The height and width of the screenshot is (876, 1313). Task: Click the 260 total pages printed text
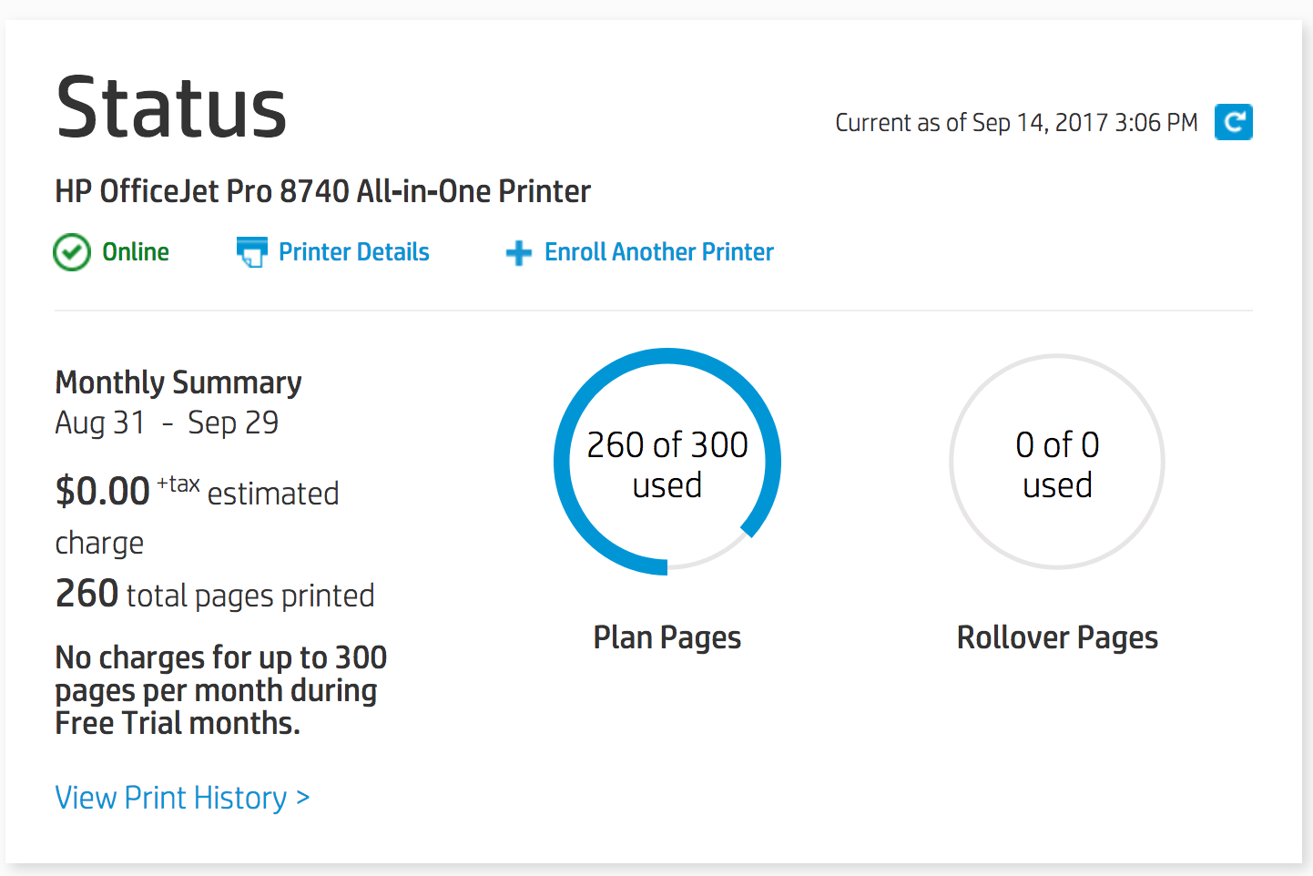click(215, 595)
